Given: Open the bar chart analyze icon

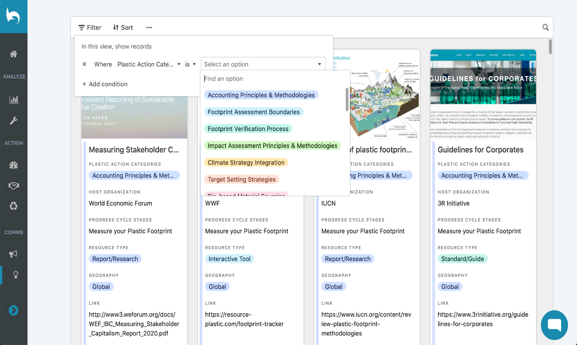Looking at the screenshot, I should tap(14, 99).
